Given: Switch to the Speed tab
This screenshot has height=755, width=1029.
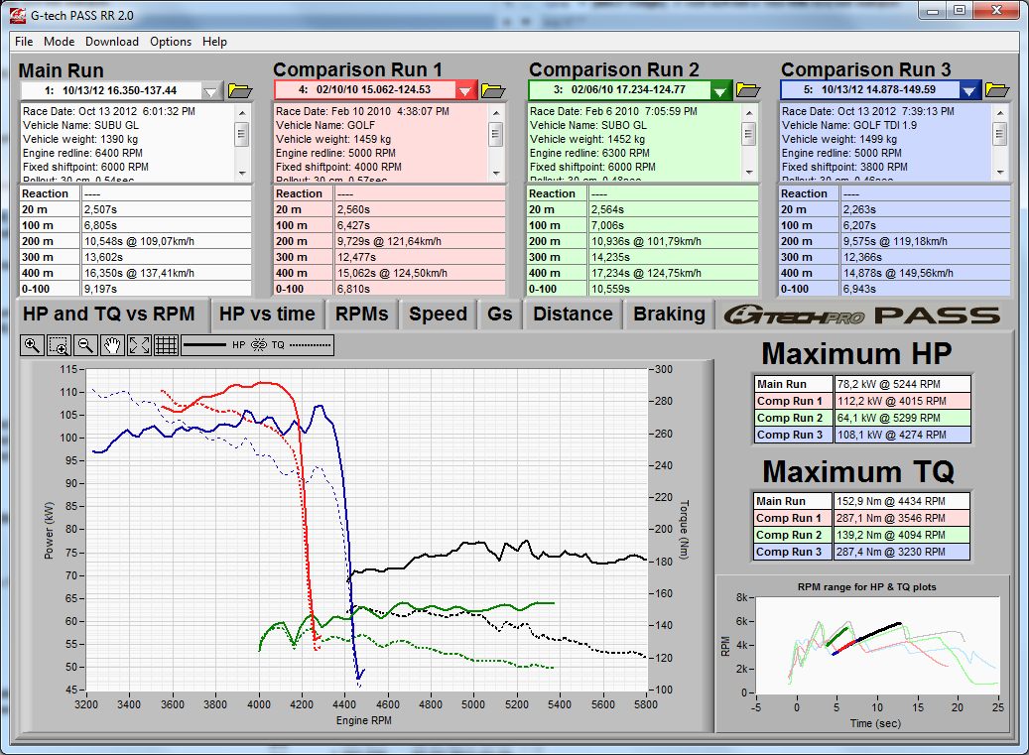Looking at the screenshot, I should 438,315.
